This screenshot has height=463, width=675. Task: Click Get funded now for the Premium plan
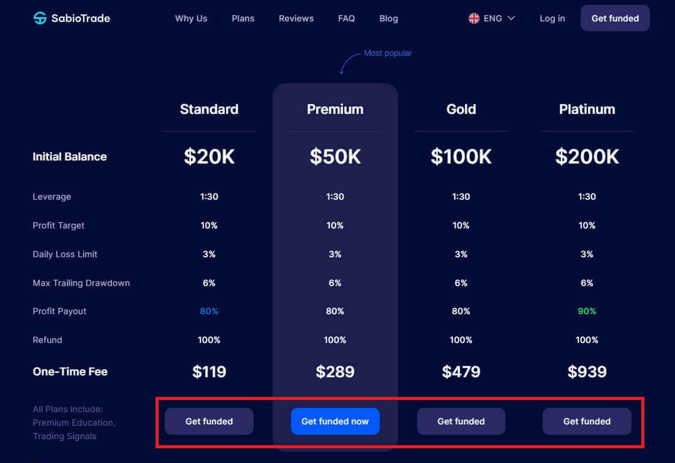[335, 421]
